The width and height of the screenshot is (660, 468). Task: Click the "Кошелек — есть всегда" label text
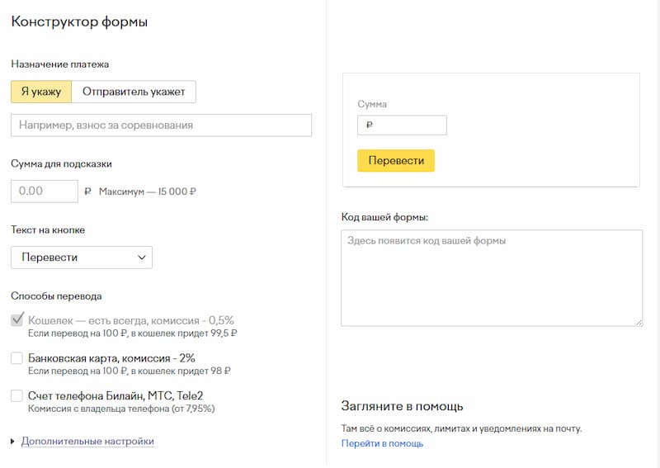(131, 319)
